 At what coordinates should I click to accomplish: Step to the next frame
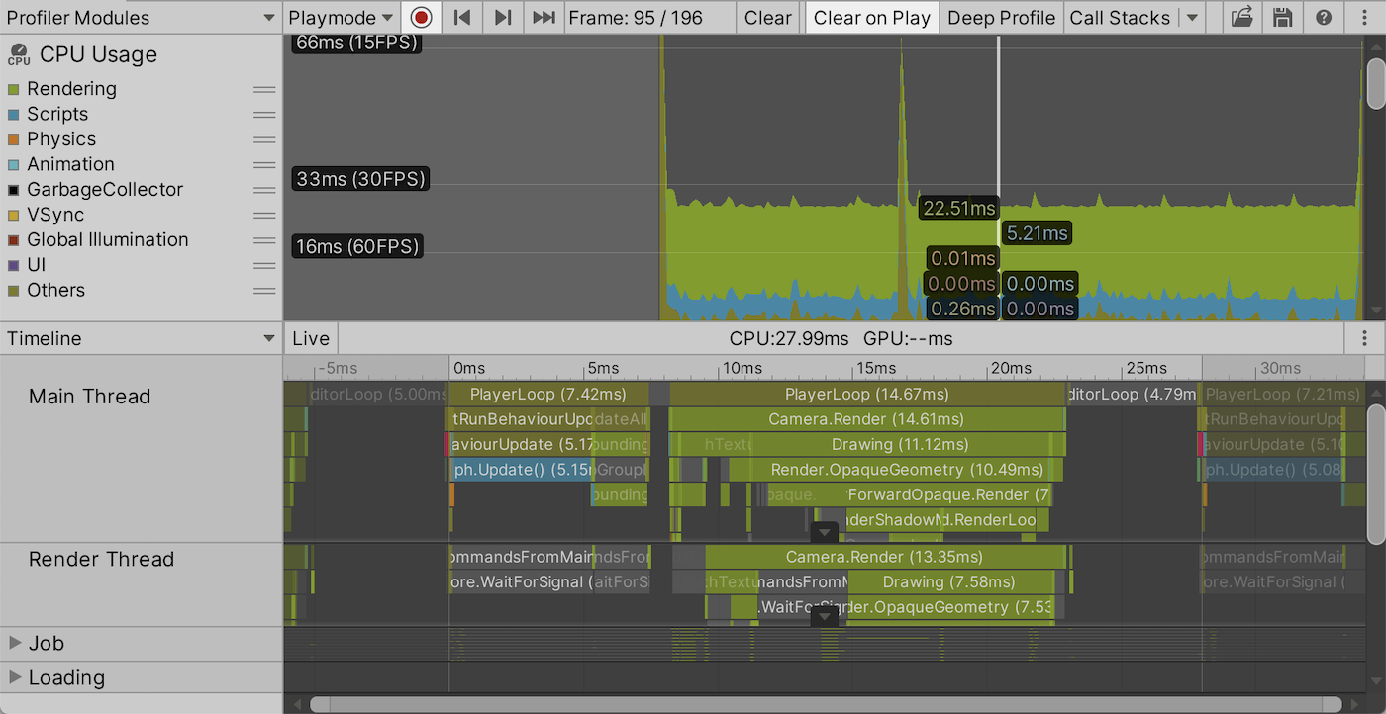(503, 18)
